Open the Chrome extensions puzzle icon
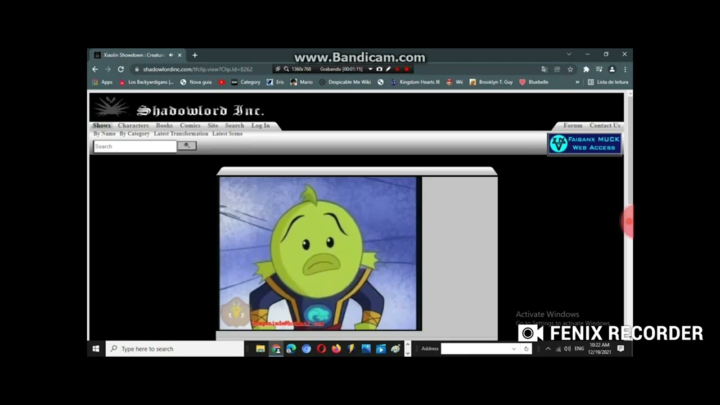Image resolution: width=720 pixels, height=405 pixels. 586,69
